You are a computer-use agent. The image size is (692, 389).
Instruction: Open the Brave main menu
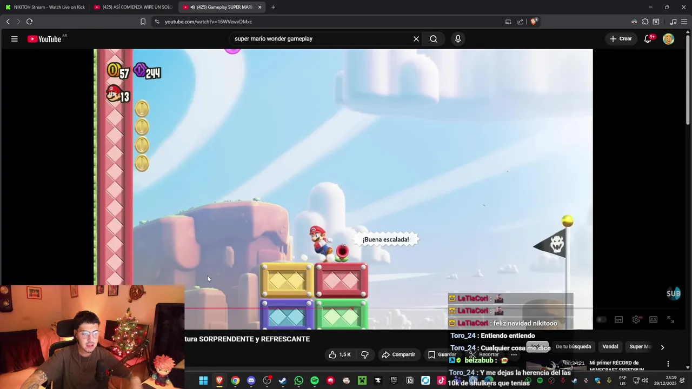click(684, 22)
